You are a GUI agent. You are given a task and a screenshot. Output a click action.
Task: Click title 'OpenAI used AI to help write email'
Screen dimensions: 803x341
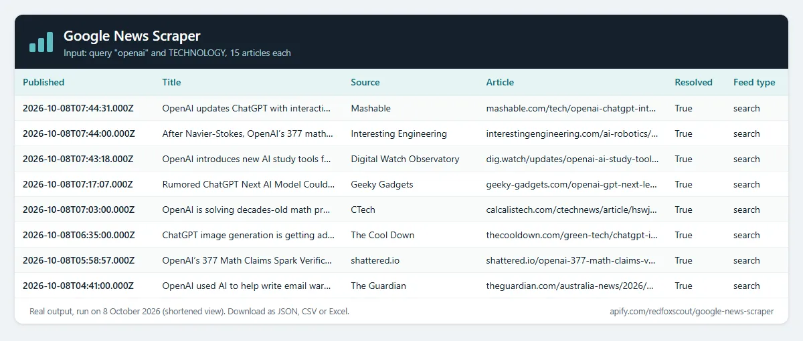[248, 286]
